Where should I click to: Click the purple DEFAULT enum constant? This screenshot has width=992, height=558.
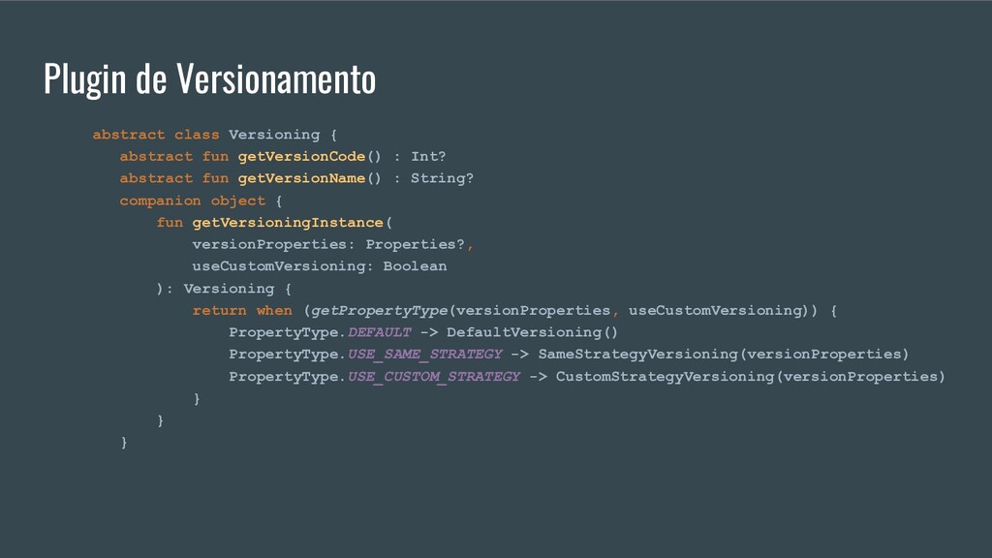point(380,332)
